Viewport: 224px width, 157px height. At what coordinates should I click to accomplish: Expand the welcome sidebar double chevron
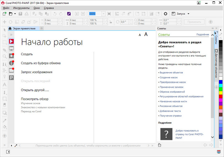pos(11,35)
